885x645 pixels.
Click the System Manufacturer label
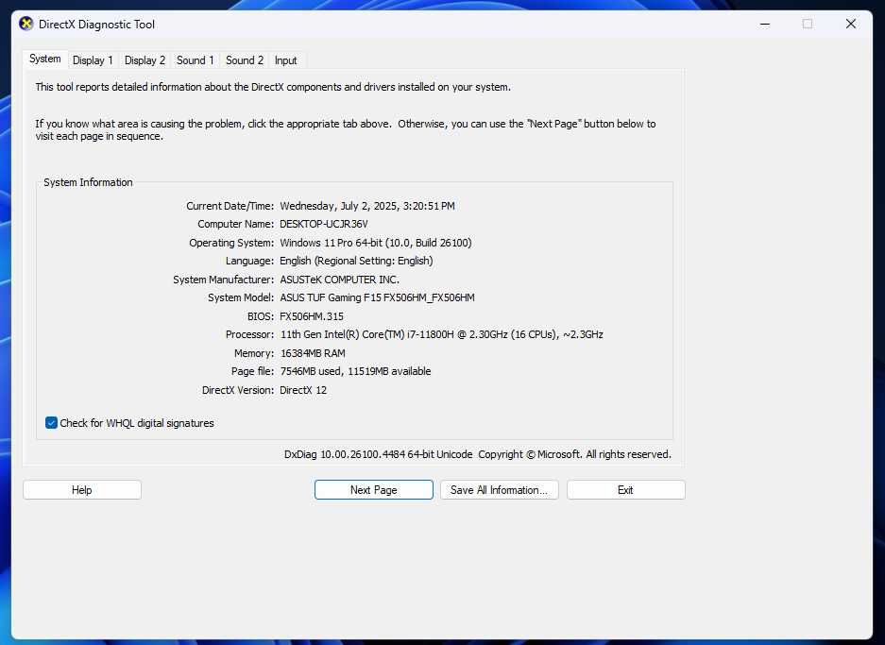224,280
